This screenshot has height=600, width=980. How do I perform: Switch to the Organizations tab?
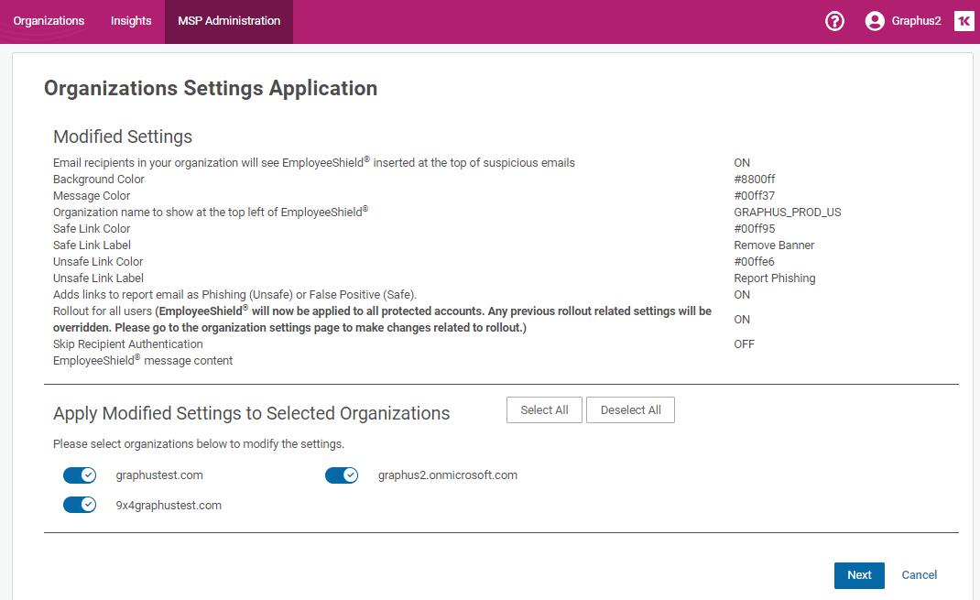pyautogui.click(x=49, y=21)
